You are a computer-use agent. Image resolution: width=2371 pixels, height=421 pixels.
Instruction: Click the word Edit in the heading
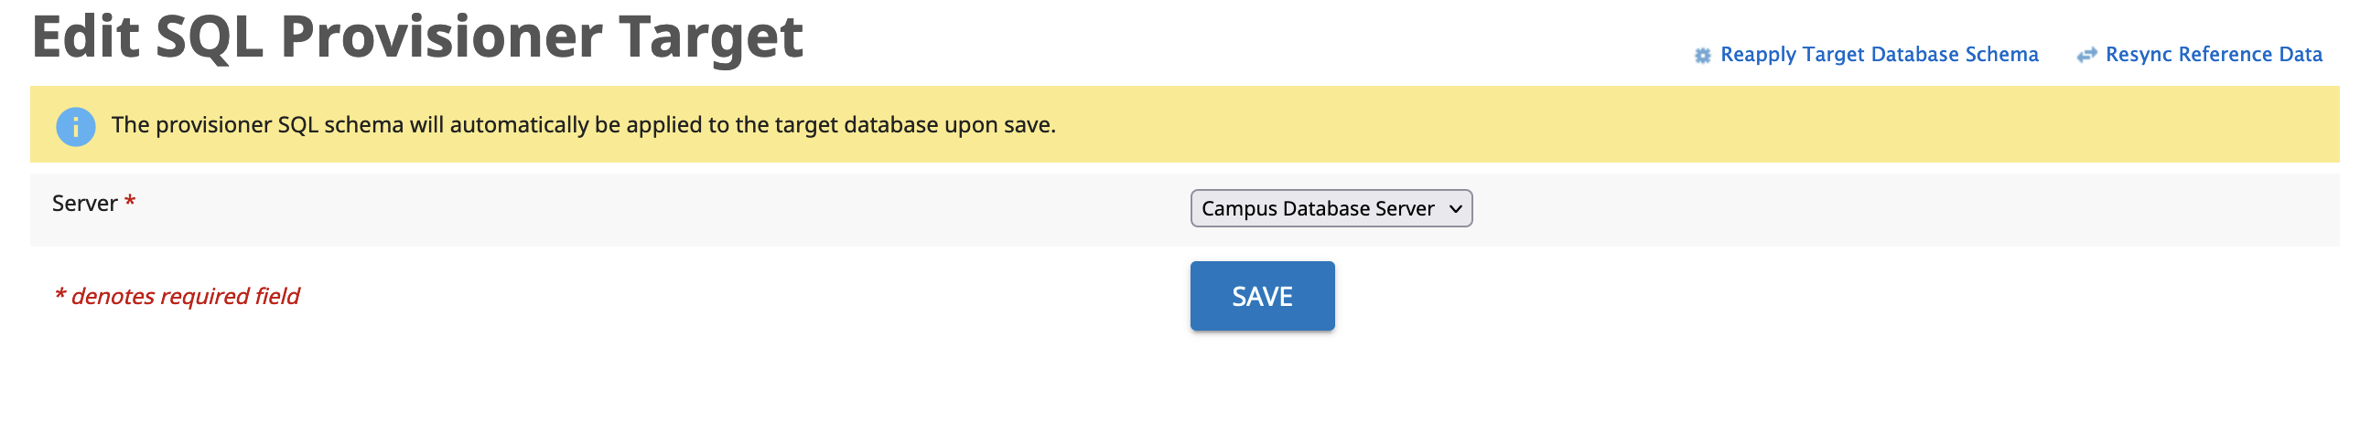86,37
